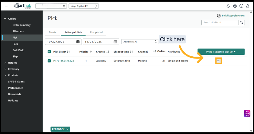Screen dimensions: 254x134
Task: Open pick list P1761365476122 link
Action: pyautogui.click(x=64, y=61)
